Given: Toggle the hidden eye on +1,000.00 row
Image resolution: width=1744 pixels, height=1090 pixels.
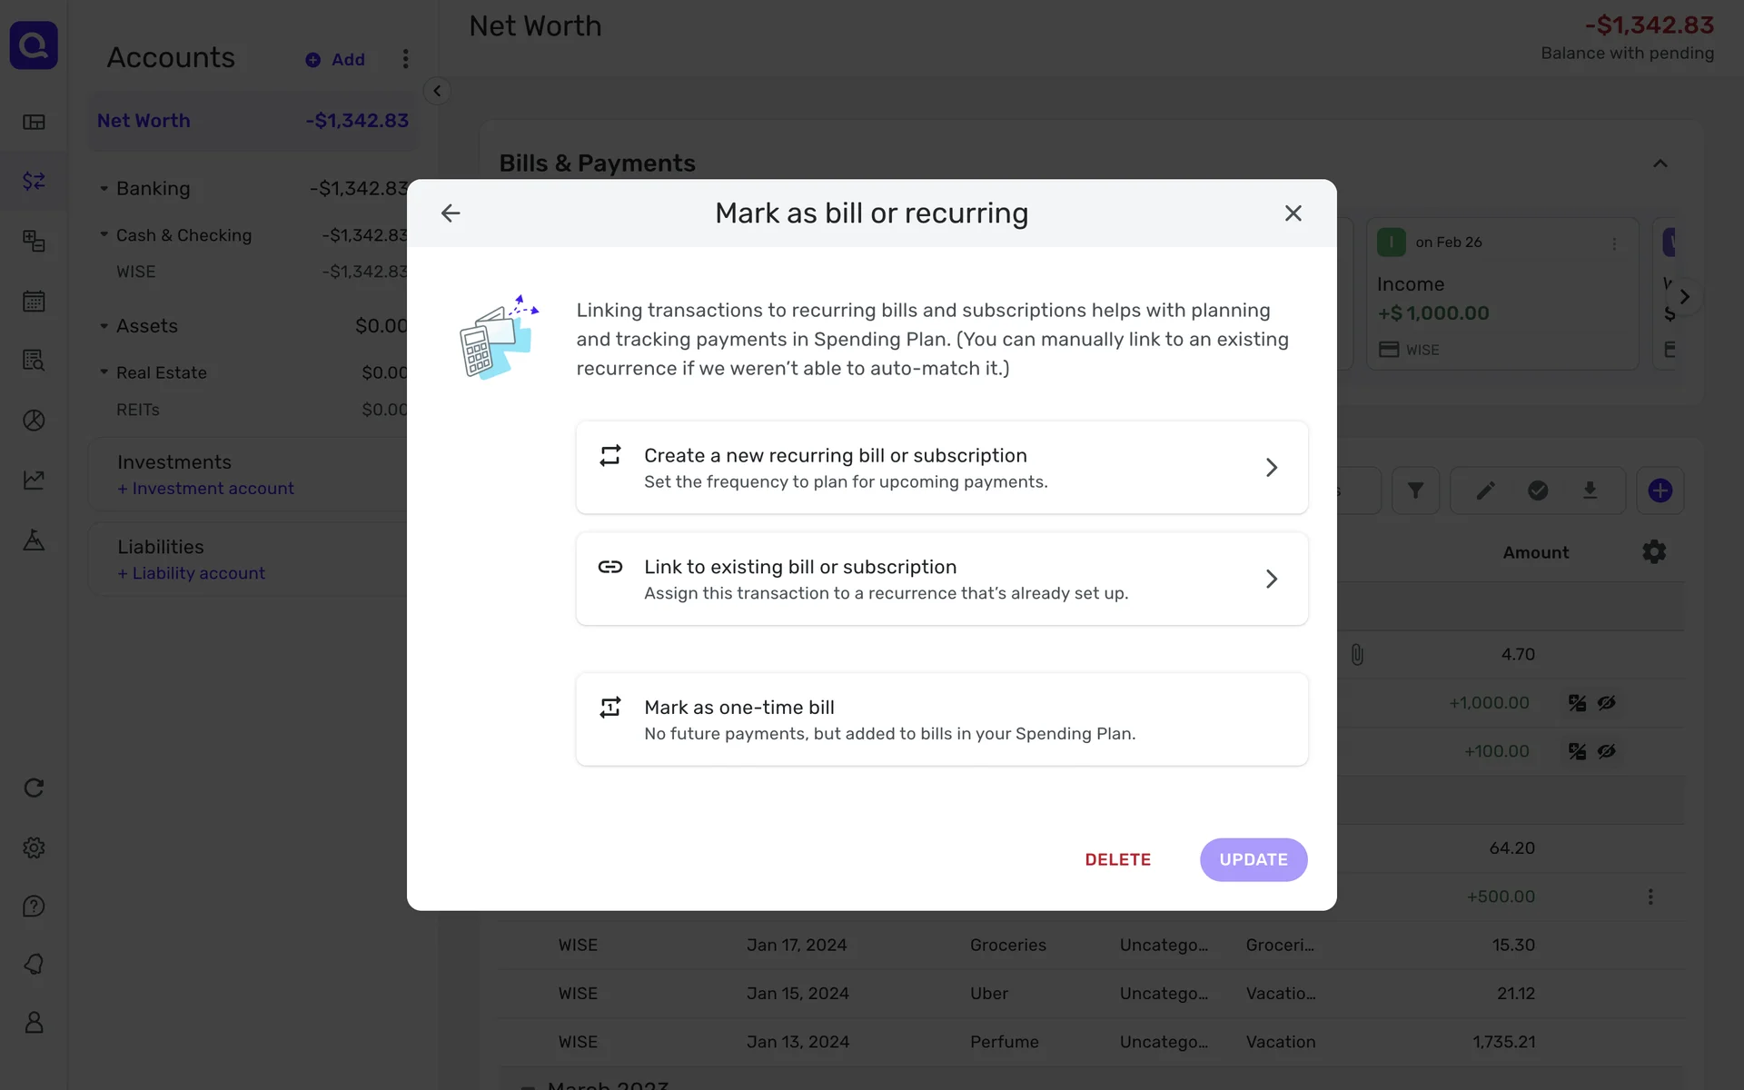Looking at the screenshot, I should (x=1607, y=703).
